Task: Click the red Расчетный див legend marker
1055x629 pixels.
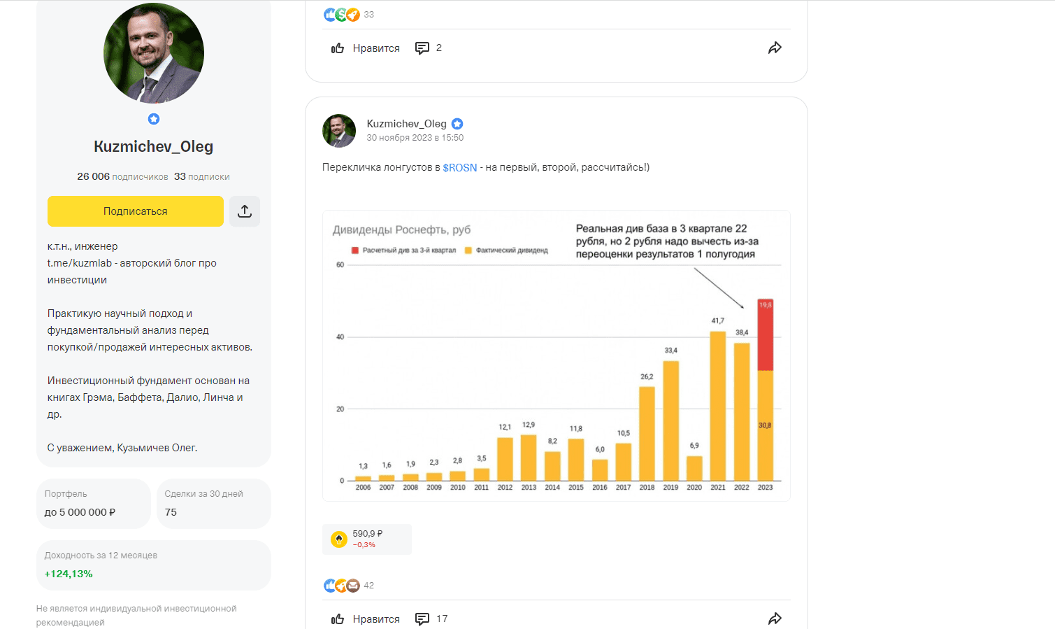Action: (355, 250)
